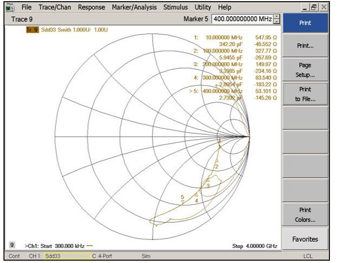Click marker 3 resistance readout 149.97 Ω
The image size is (338, 263).
pos(266,64)
